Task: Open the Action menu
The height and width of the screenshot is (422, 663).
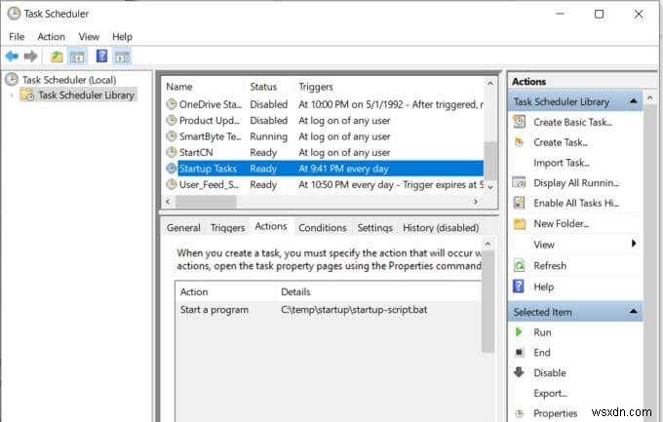Action: pos(51,37)
